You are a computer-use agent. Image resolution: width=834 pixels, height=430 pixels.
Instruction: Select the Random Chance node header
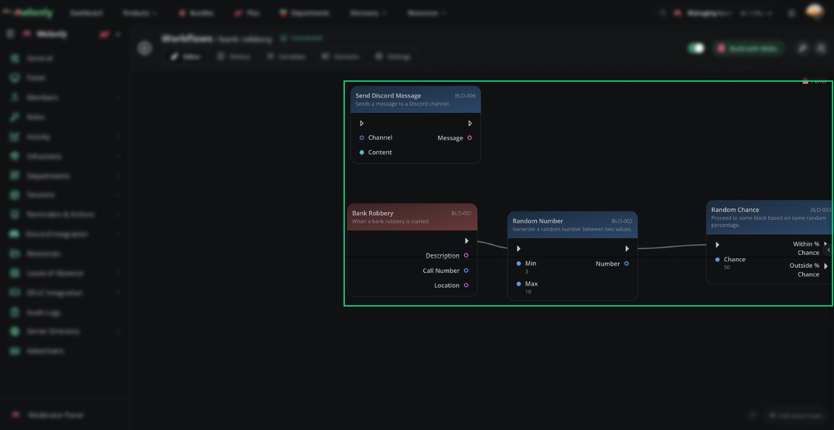770,217
